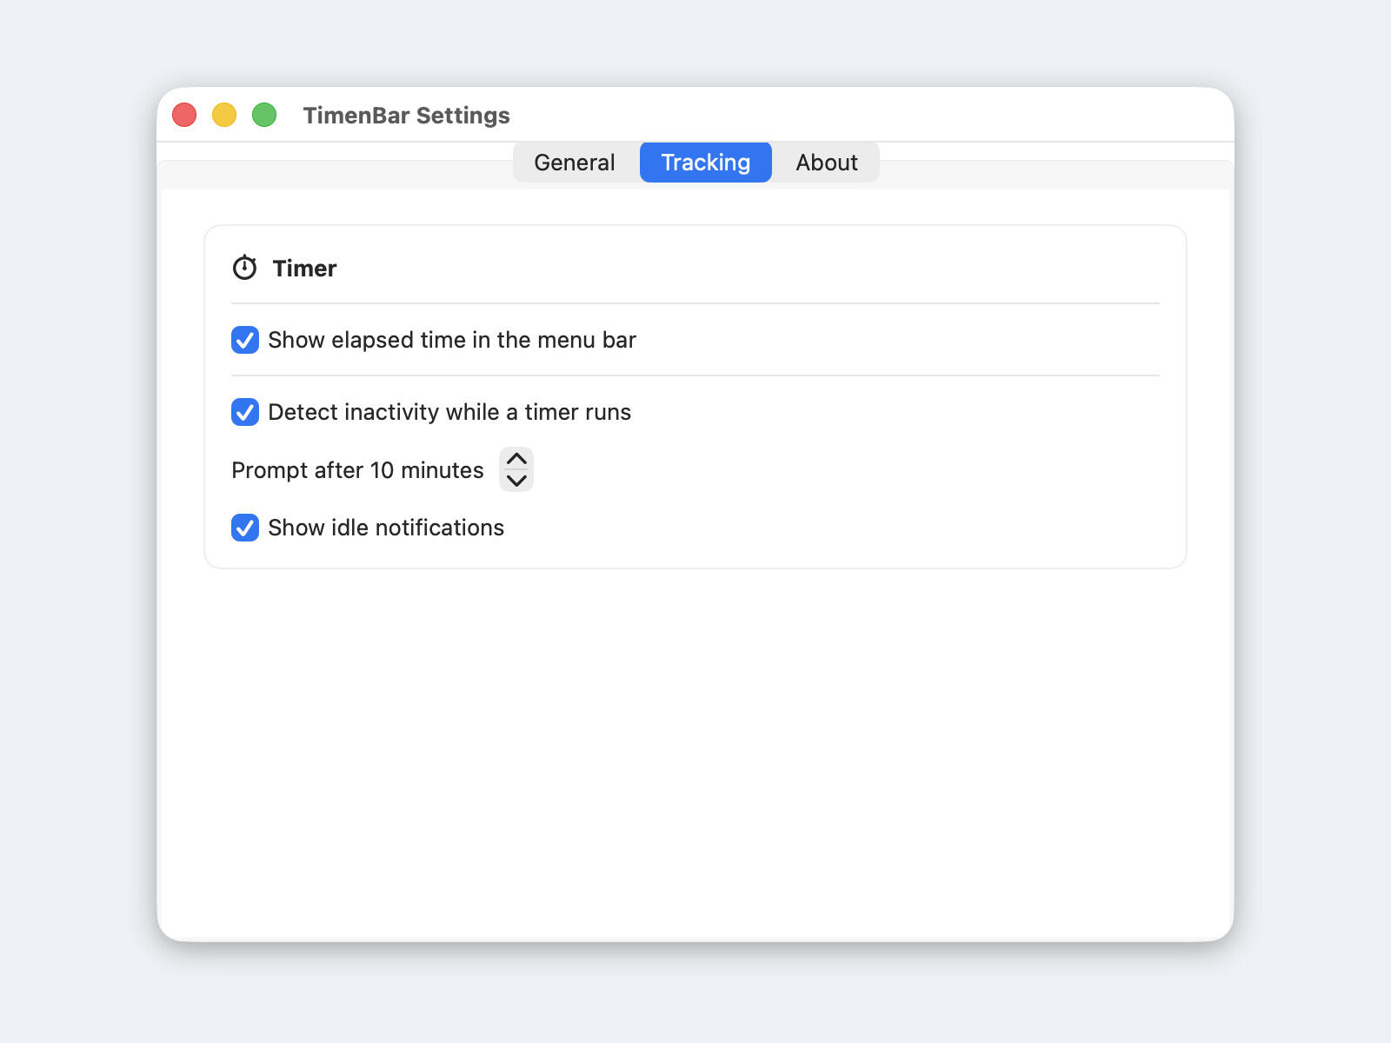Viewport: 1391px width, 1043px height.
Task: Click the stopwatch icon beside Timer
Action: tap(244, 268)
